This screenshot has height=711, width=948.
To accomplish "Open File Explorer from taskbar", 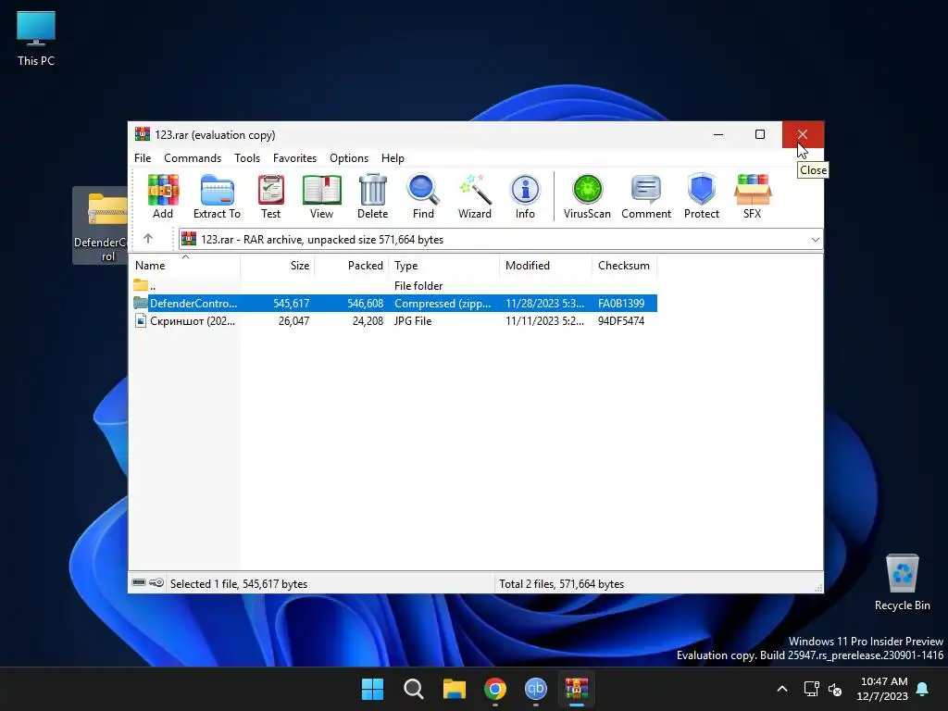I will click(x=454, y=689).
